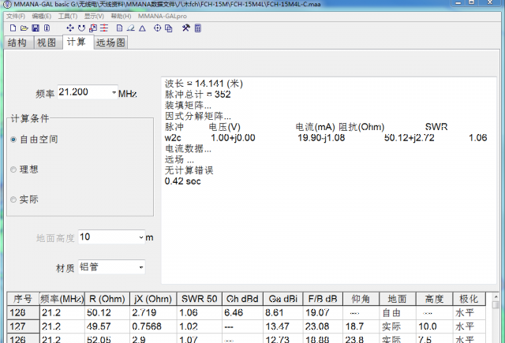Save the antenna file via floppy icon

[x=36, y=28]
